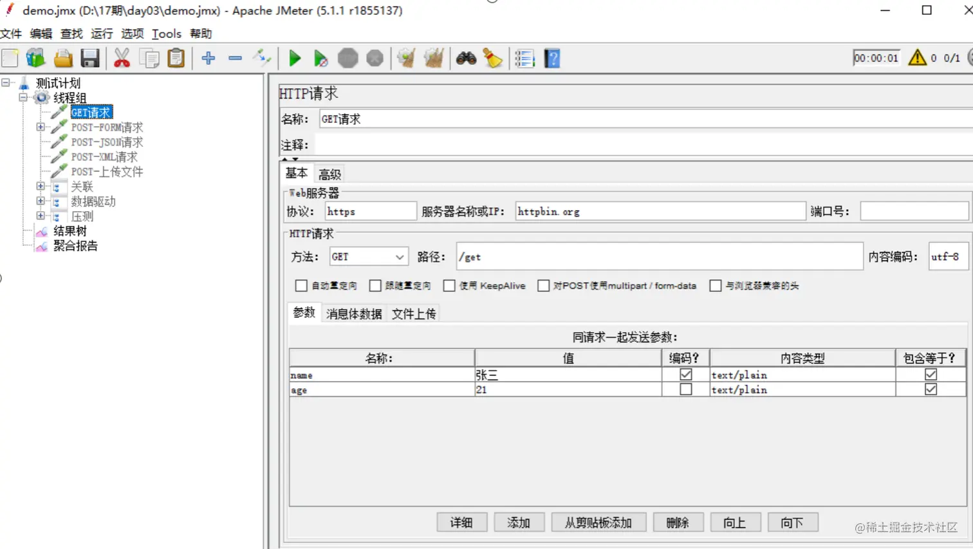Expand the 数据驱动 tree node
This screenshot has width=973, height=549.
coord(41,201)
